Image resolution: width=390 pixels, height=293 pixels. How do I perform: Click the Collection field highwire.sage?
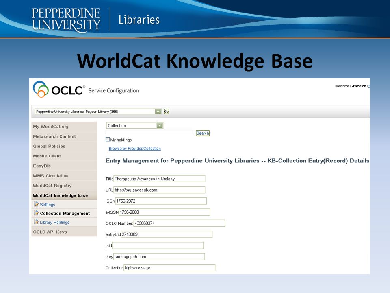click(x=169, y=268)
